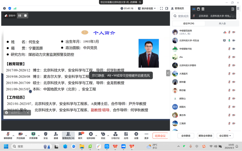Select participant 胡国光 in the list
This screenshot has height=151, width=242.
pyautogui.click(x=206, y=107)
